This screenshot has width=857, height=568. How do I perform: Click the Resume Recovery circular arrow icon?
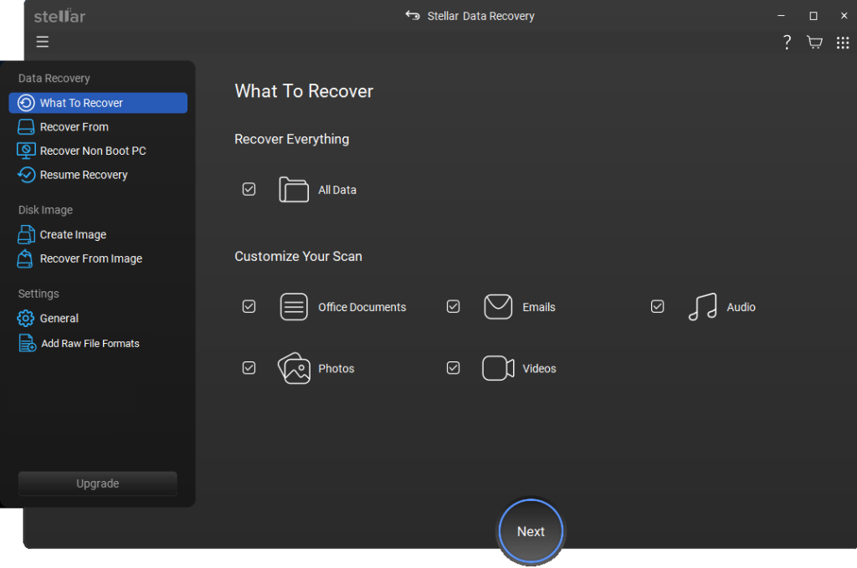(x=26, y=175)
